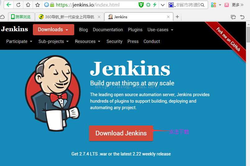250x166 pixels.
Task: Expand the Sub-projects menu
Action: (x=53, y=41)
